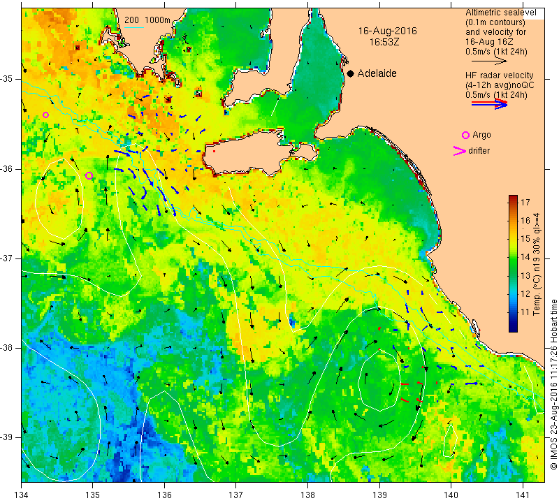Click the '200 1000m' depth contour label
The image size is (559, 503).
[x=147, y=20]
